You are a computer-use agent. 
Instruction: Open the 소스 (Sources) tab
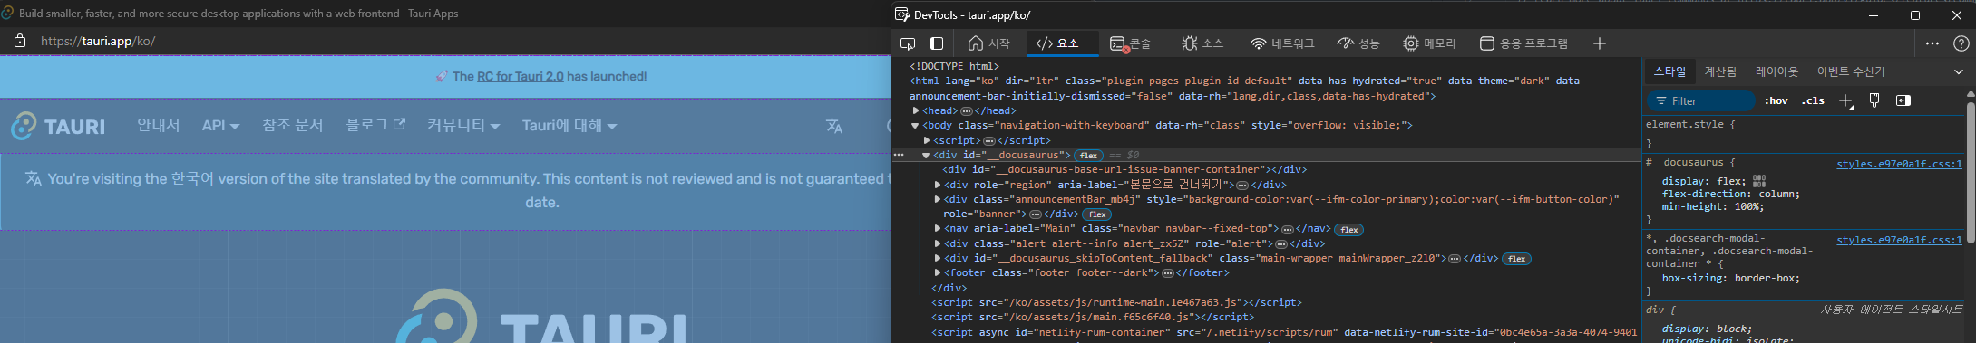pos(1202,43)
